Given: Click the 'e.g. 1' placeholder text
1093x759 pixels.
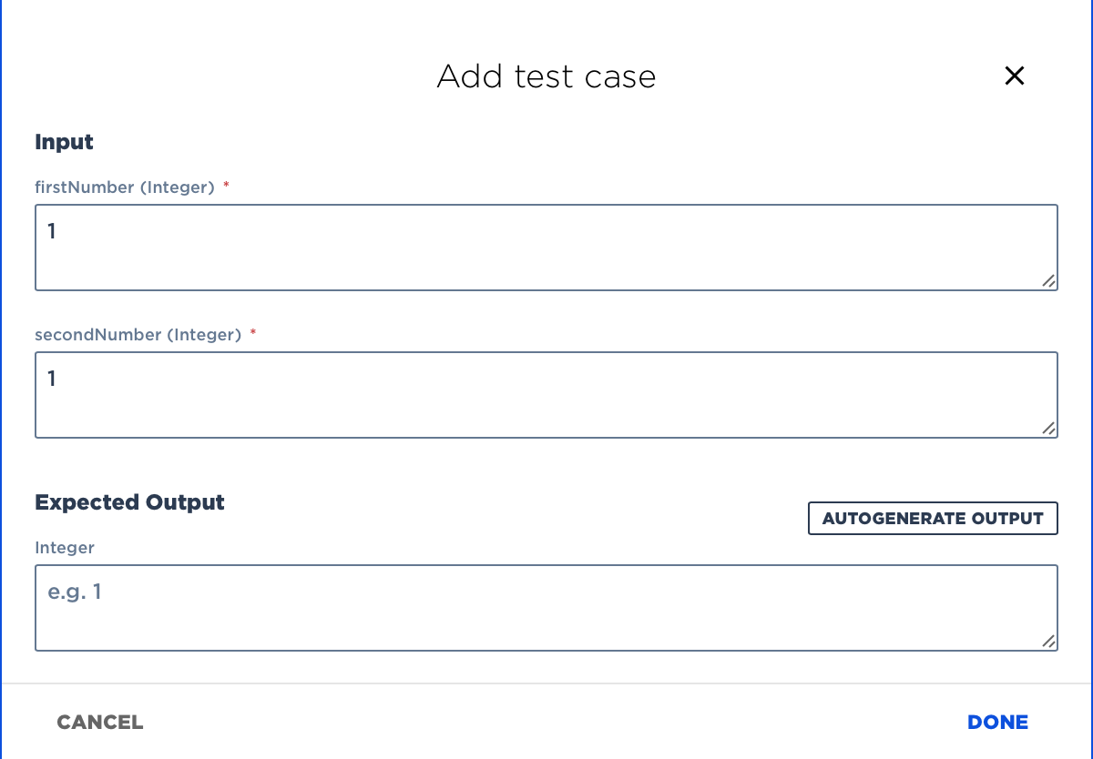Looking at the screenshot, I should coord(75,592).
